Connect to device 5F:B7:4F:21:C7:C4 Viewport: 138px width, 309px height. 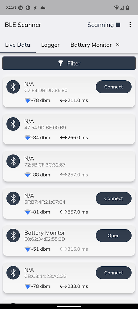click(x=114, y=198)
